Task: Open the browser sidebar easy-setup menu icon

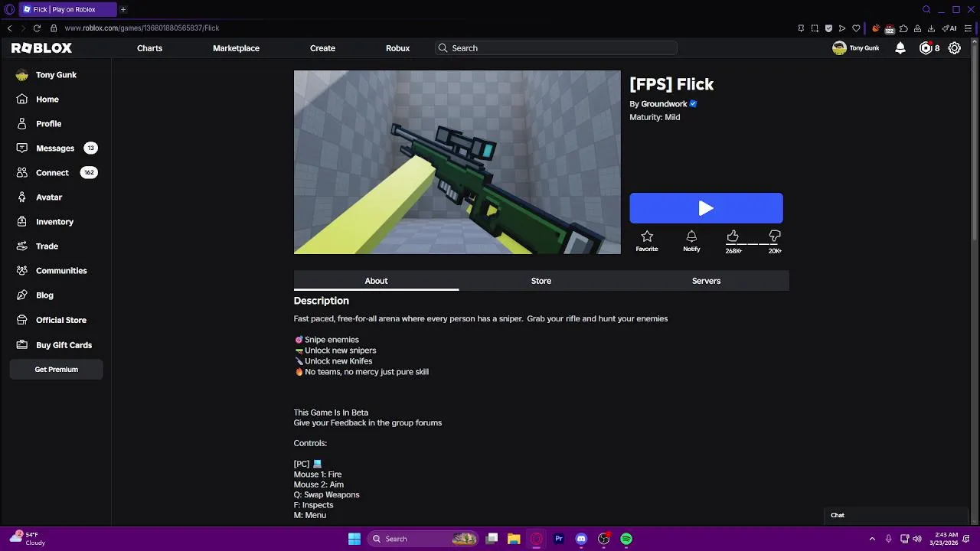Action: [968, 28]
